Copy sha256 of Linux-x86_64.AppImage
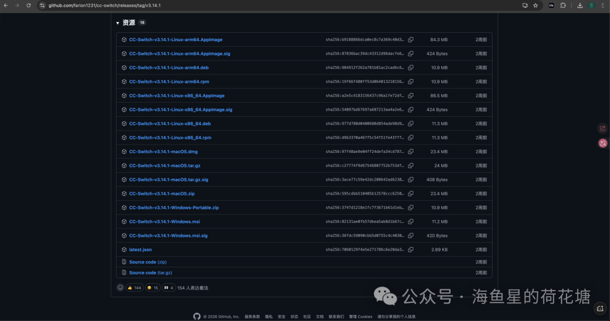This screenshot has width=610, height=321. pos(411,95)
